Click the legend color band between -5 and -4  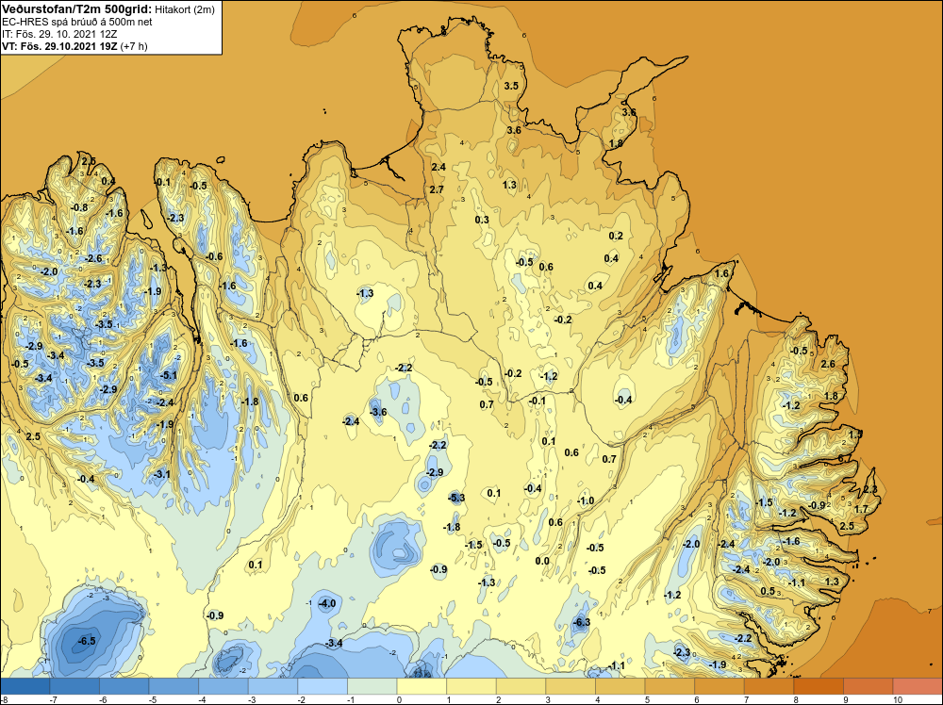pos(174,686)
